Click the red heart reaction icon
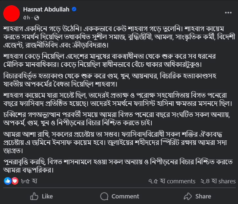 pyautogui.click(x=15, y=181)
